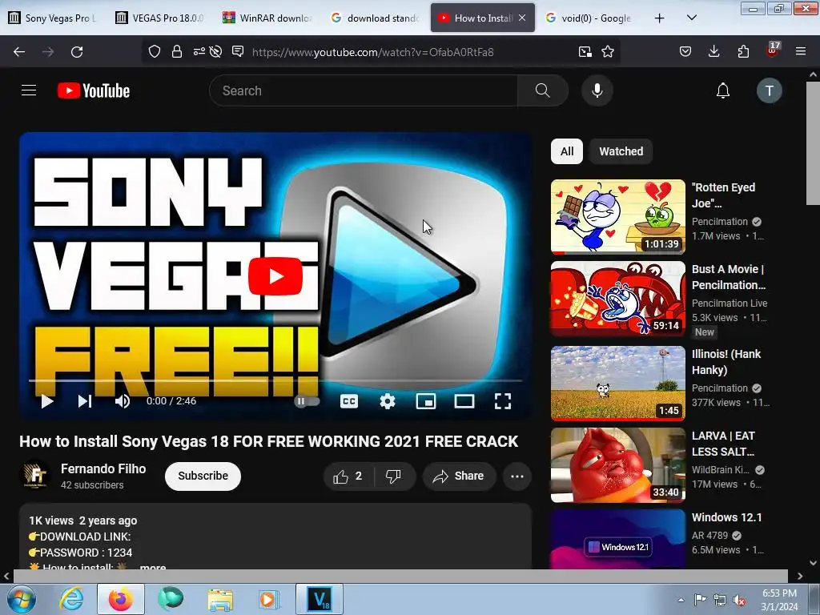This screenshot has height=615, width=820.
Task: Select the Watched filter chip
Action: coord(621,151)
